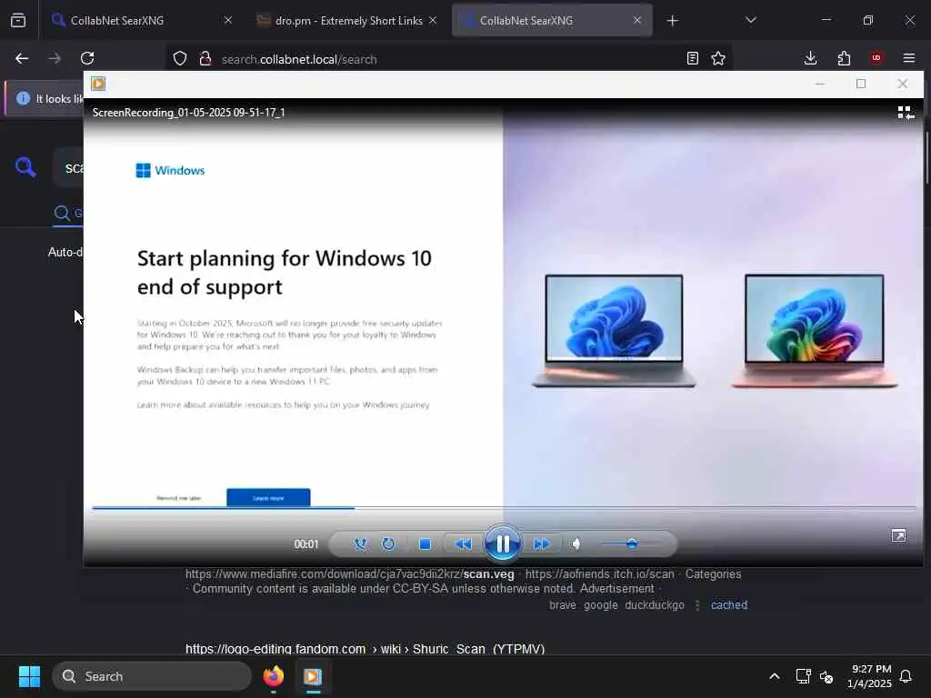Screen dimensions: 931x698
Task: Adjust the Media Player volume slider
Action: pyautogui.click(x=631, y=543)
